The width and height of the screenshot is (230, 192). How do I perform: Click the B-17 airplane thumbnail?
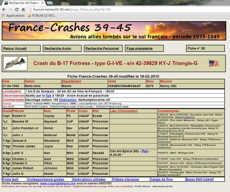click(15, 63)
